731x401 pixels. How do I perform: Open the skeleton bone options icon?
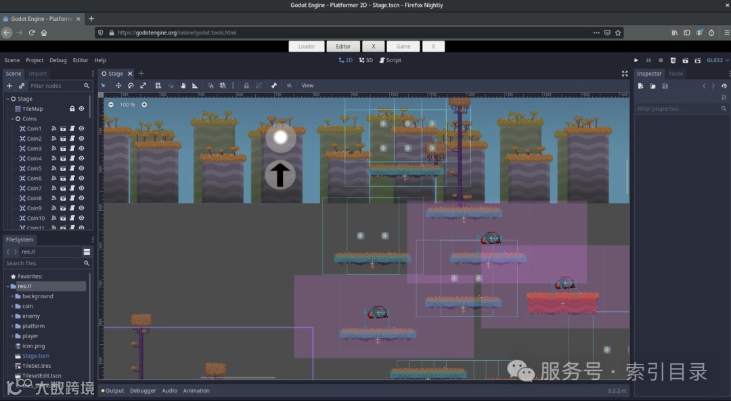click(274, 86)
